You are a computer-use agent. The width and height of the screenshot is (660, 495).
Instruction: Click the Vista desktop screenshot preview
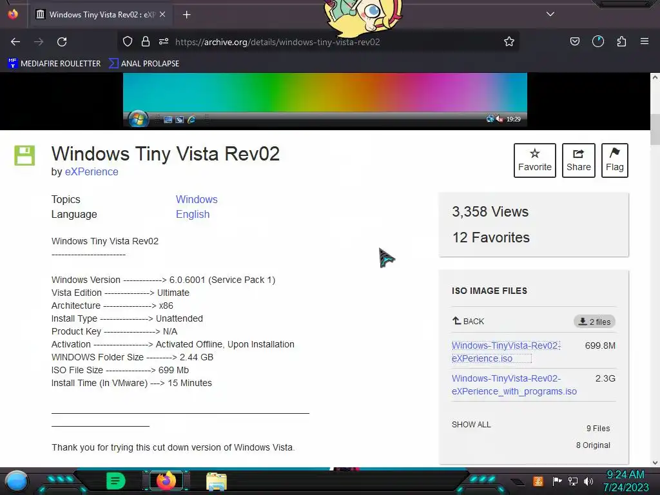[325, 100]
